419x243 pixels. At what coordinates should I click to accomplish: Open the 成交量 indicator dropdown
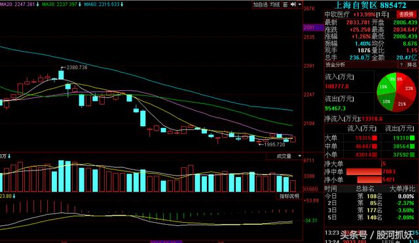[x=288, y=156]
